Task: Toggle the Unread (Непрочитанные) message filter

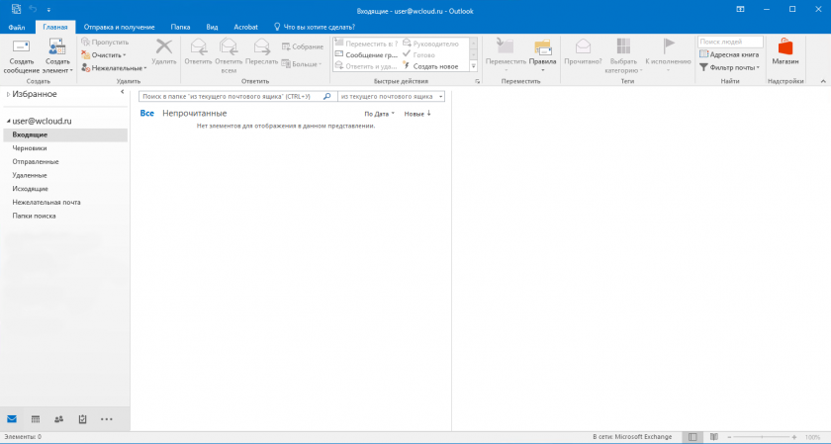Action: click(195, 114)
